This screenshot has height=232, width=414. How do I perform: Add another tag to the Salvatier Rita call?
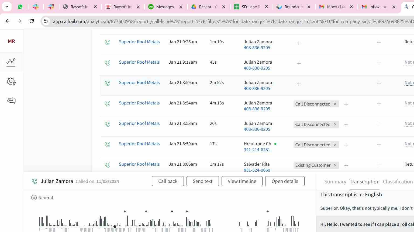click(x=346, y=165)
